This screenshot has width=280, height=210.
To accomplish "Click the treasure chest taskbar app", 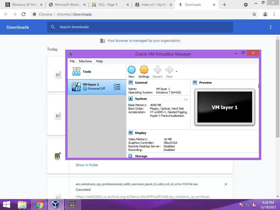I will pos(73,205).
